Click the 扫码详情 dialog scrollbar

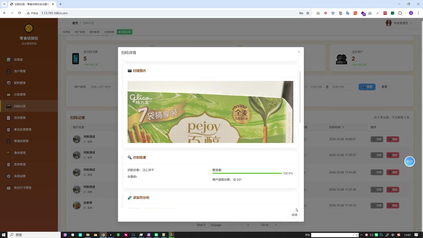point(300,97)
